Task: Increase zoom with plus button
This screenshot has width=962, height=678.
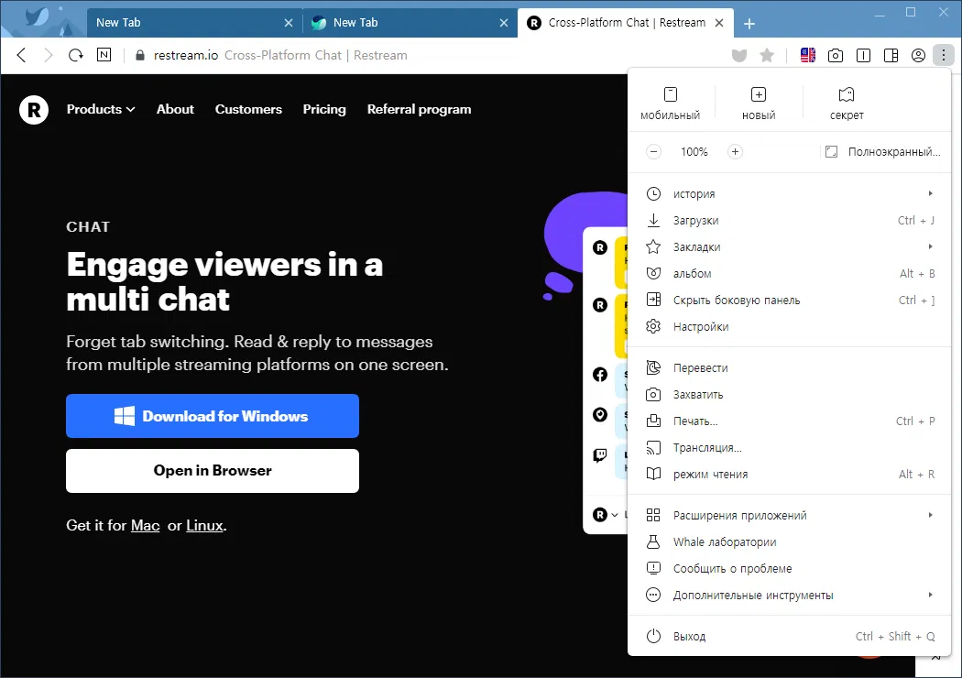Action: pos(735,151)
